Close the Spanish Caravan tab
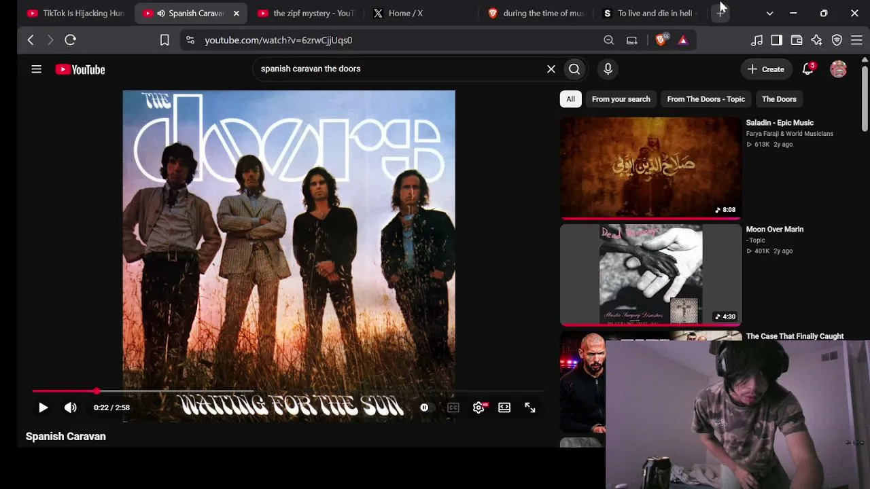Viewport: 870px width, 489px height. tap(236, 13)
